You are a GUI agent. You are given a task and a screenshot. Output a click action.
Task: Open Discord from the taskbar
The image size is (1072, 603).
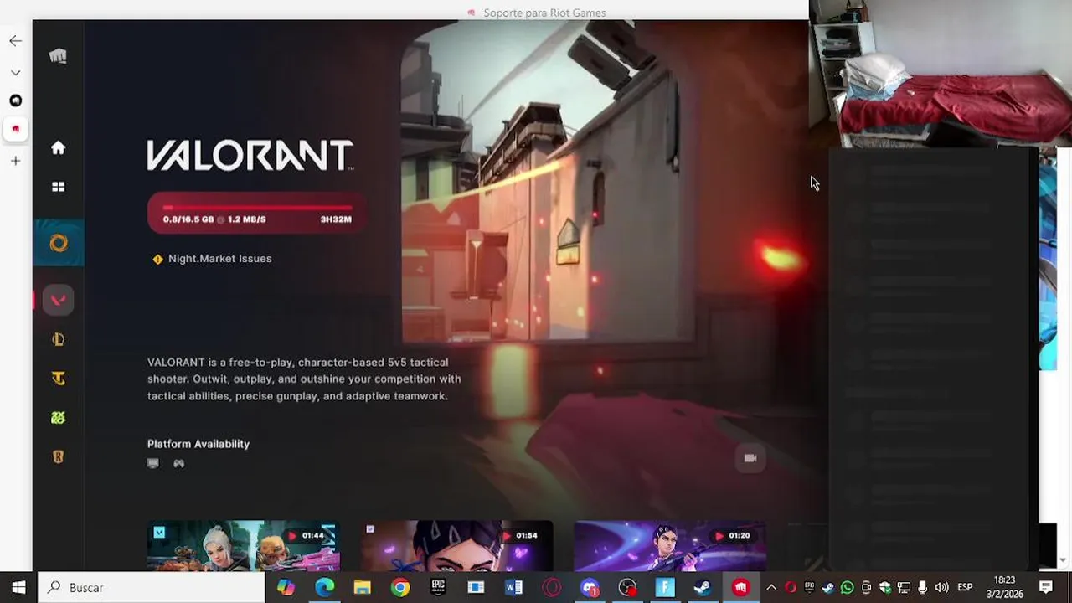[590, 587]
